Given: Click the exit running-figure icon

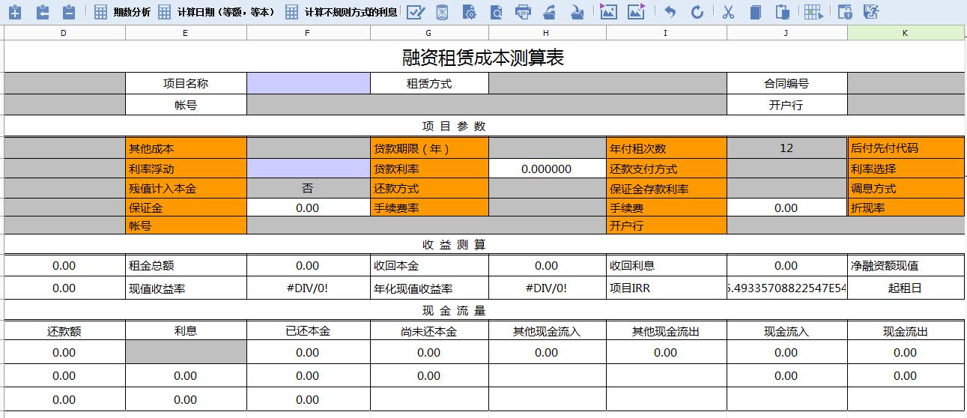Looking at the screenshot, I should (871, 12).
